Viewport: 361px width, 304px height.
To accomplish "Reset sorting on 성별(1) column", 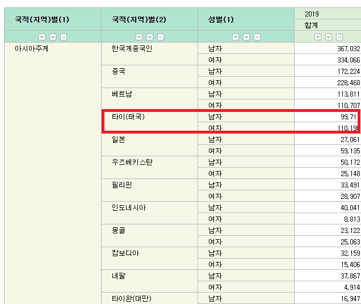I will click(x=257, y=37).
